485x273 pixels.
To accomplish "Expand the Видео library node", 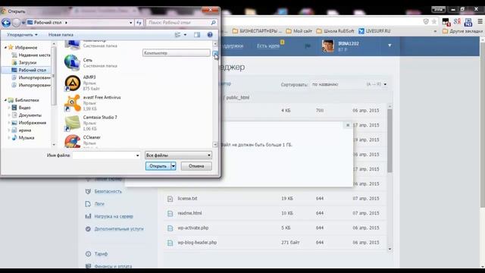I will click(x=9, y=108).
